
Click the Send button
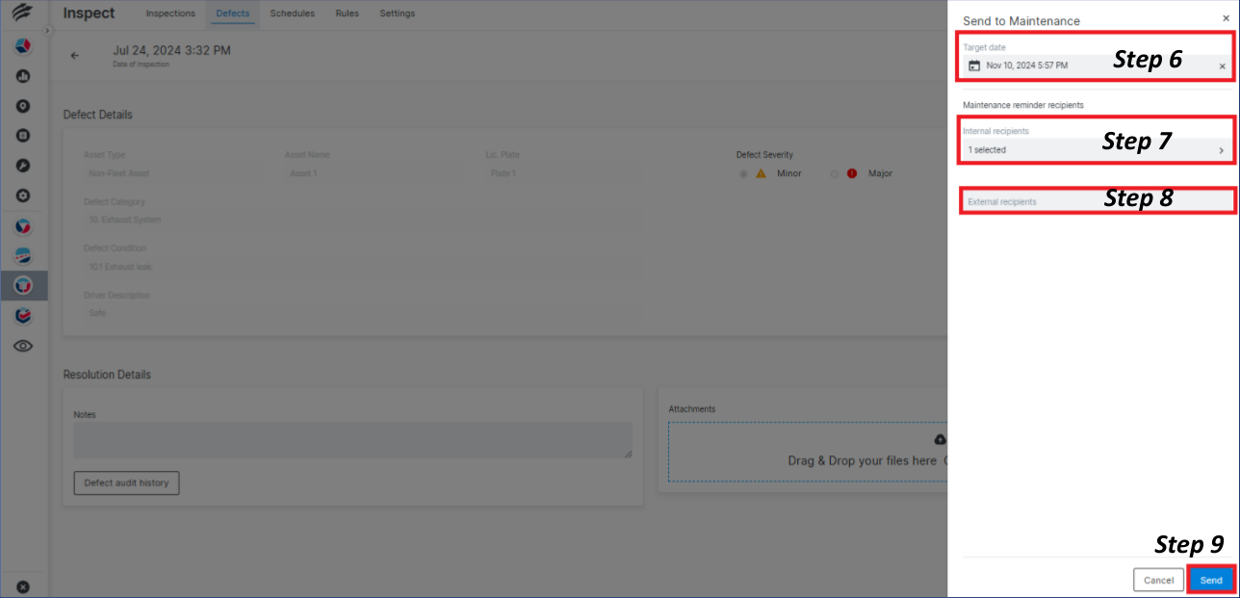1210,580
